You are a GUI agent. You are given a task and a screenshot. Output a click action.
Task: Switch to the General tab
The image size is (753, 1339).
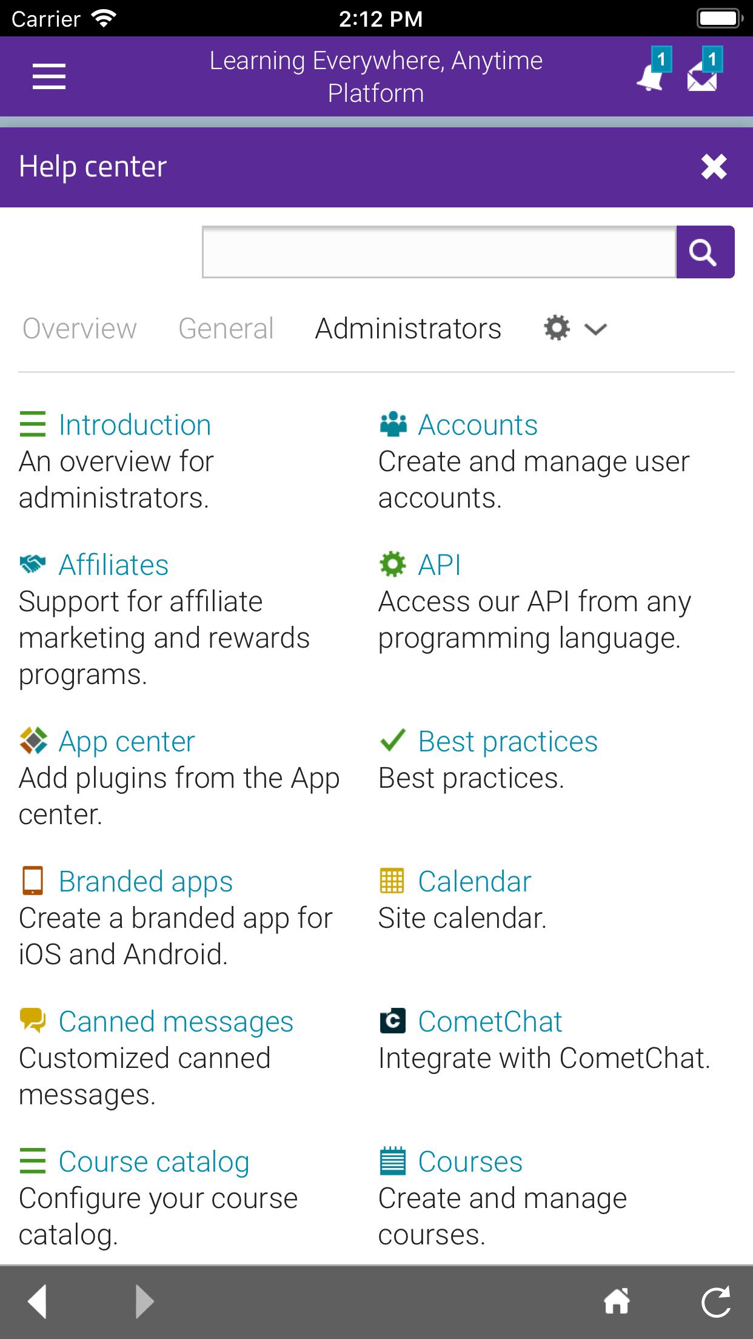tap(226, 329)
